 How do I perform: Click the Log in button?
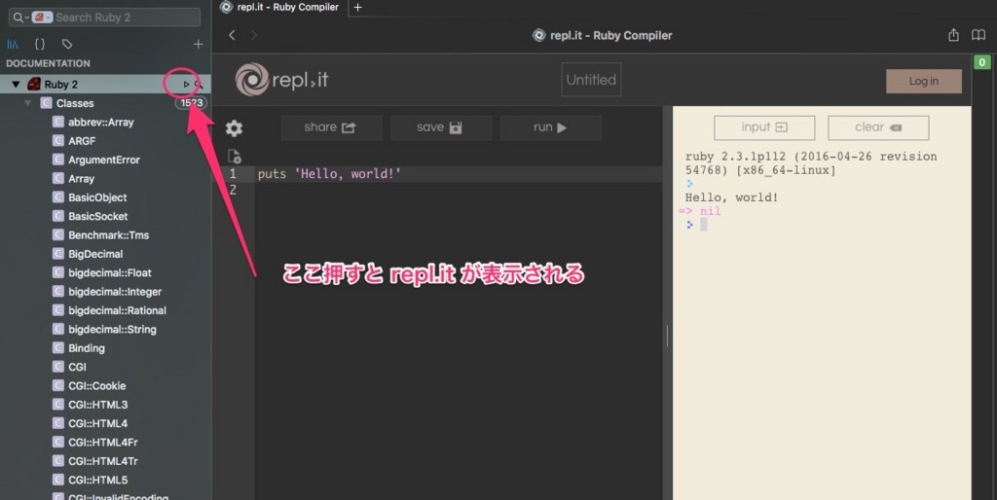923,82
